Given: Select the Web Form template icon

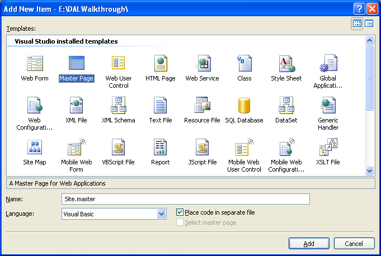Looking at the screenshot, I should (x=35, y=64).
